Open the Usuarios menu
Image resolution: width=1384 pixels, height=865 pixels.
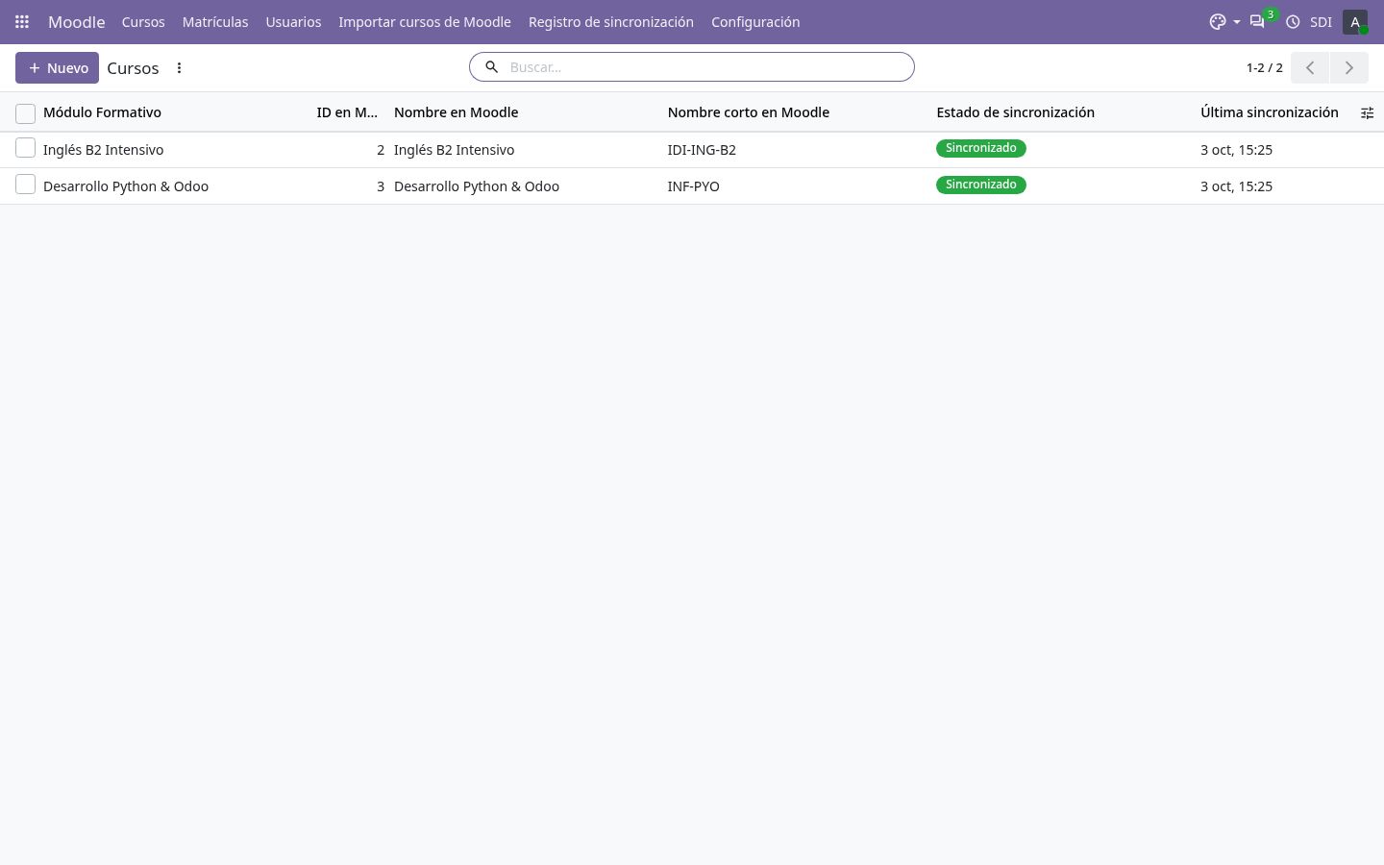[293, 21]
